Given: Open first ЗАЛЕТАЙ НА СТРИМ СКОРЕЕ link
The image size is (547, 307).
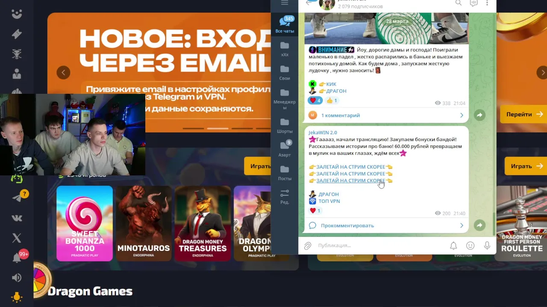Looking at the screenshot, I should (x=350, y=167).
